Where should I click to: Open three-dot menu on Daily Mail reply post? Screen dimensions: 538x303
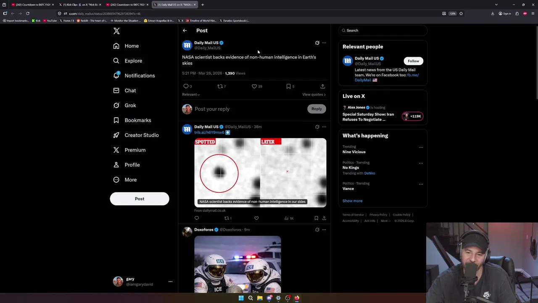point(324,127)
